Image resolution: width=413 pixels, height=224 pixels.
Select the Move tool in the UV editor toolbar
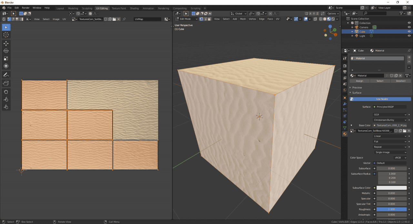point(6,43)
